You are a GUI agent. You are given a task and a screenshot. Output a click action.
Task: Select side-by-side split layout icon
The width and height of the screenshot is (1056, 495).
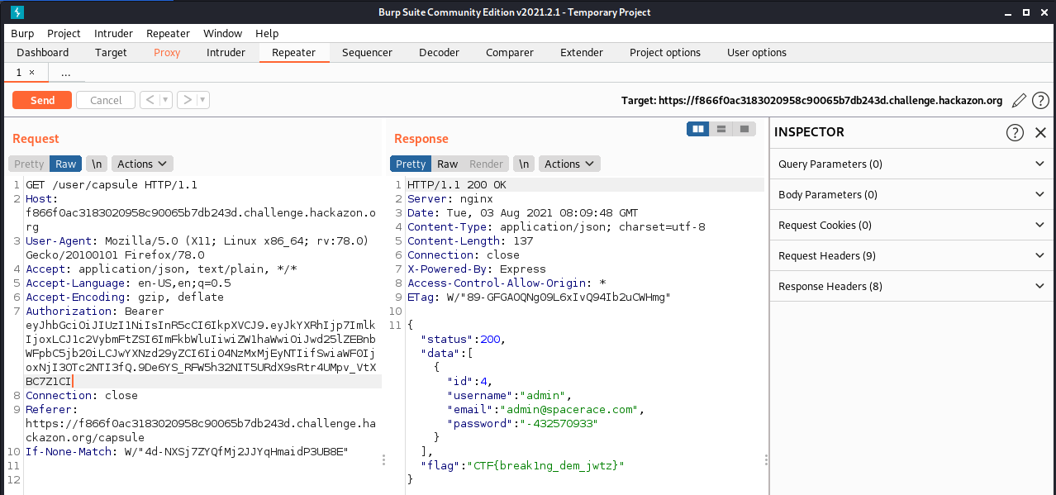click(x=698, y=129)
